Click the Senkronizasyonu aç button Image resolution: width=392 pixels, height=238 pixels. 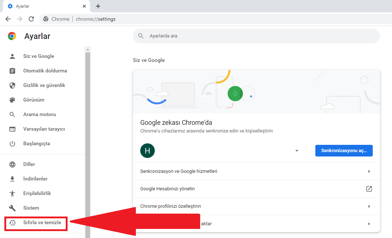coord(344,151)
